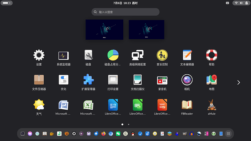This screenshot has width=251, height=141.
Task: Open the blue music note player in dock
Action: (147, 134)
